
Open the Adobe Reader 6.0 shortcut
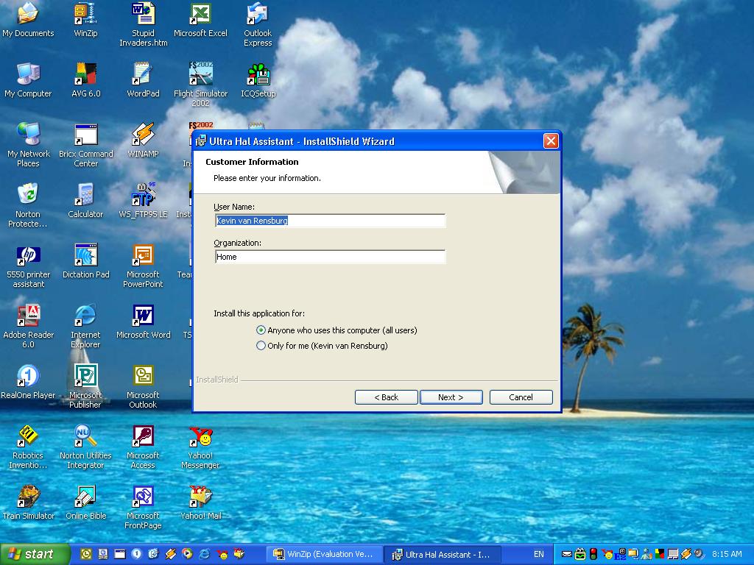pyautogui.click(x=28, y=316)
